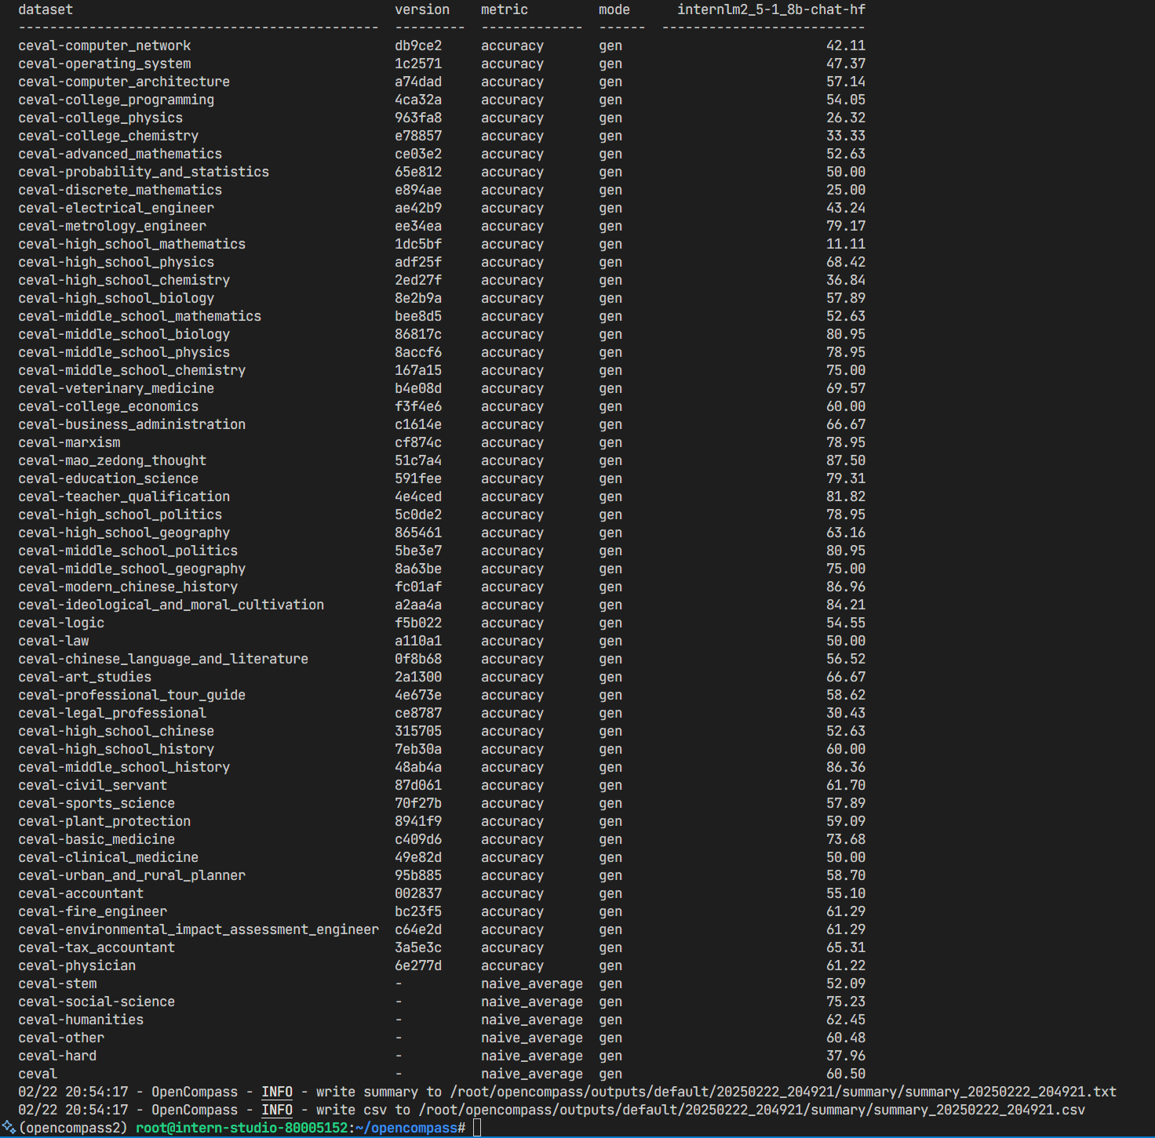Select the ceval-stem summary row name
1155x1138 pixels.
coord(57,983)
